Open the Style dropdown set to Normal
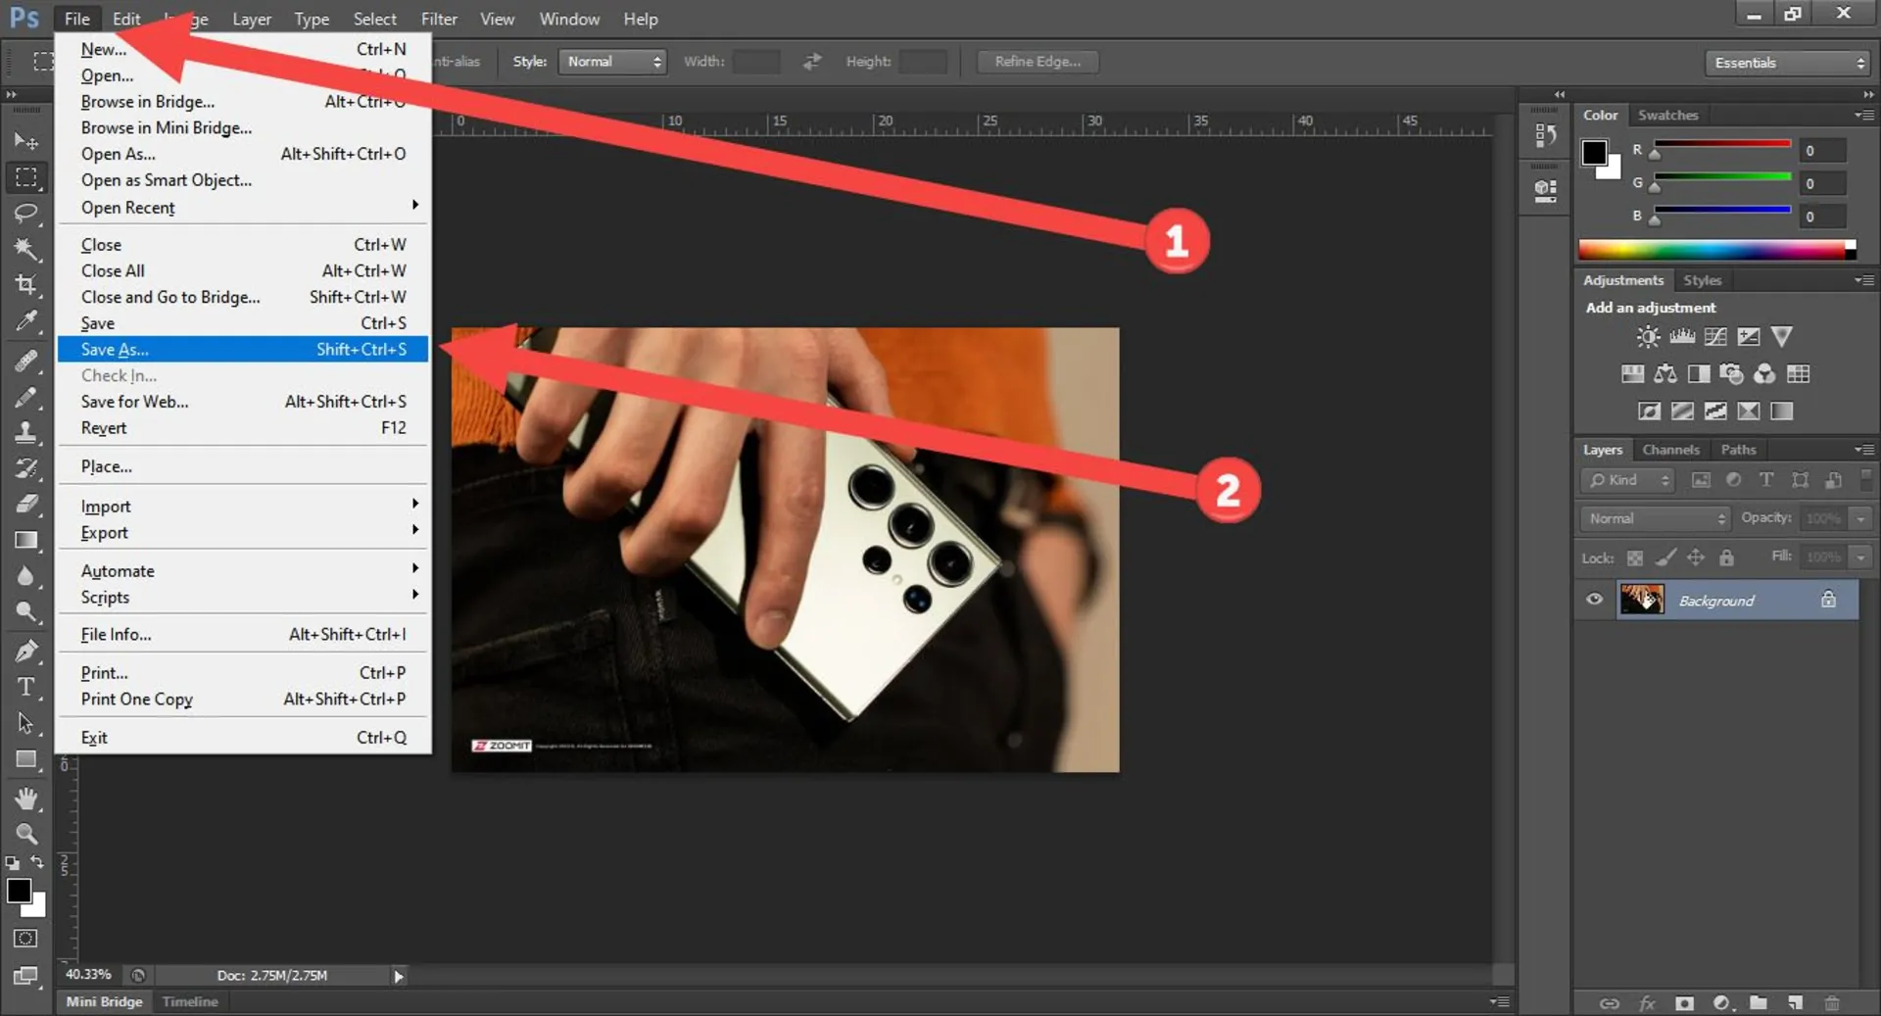Screen dimensions: 1881x1016 click(x=612, y=62)
